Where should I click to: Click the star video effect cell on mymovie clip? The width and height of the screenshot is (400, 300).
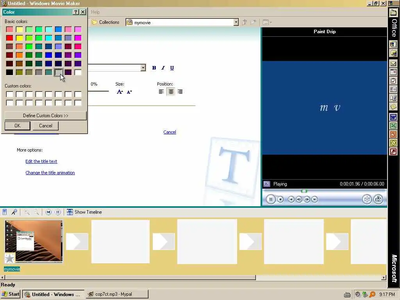10,258
